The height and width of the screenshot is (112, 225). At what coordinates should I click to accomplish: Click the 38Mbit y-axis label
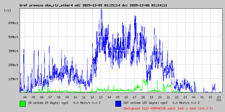tap(13, 51)
